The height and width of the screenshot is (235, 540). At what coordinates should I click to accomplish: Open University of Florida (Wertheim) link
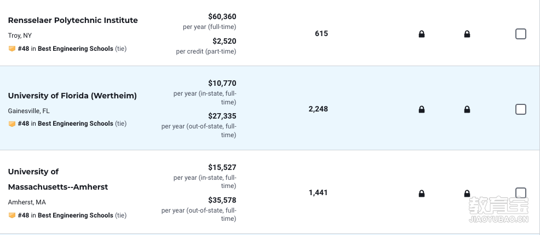(72, 96)
